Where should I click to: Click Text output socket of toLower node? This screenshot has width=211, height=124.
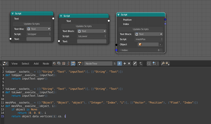[x=109, y=21]
